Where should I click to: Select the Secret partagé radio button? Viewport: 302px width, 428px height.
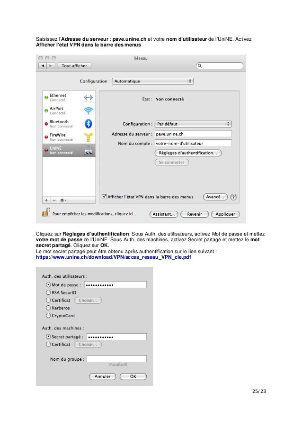pyautogui.click(x=48, y=337)
